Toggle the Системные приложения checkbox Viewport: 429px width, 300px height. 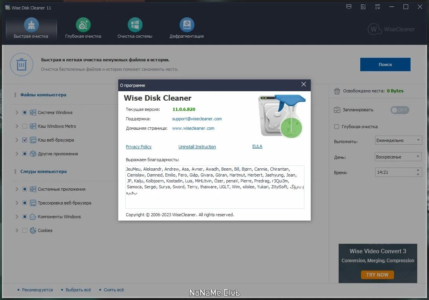pos(25,189)
